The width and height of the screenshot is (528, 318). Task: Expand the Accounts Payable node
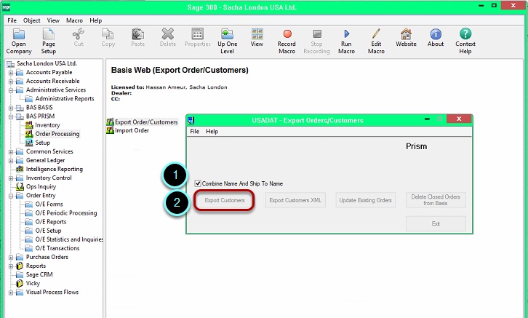(x=11, y=73)
